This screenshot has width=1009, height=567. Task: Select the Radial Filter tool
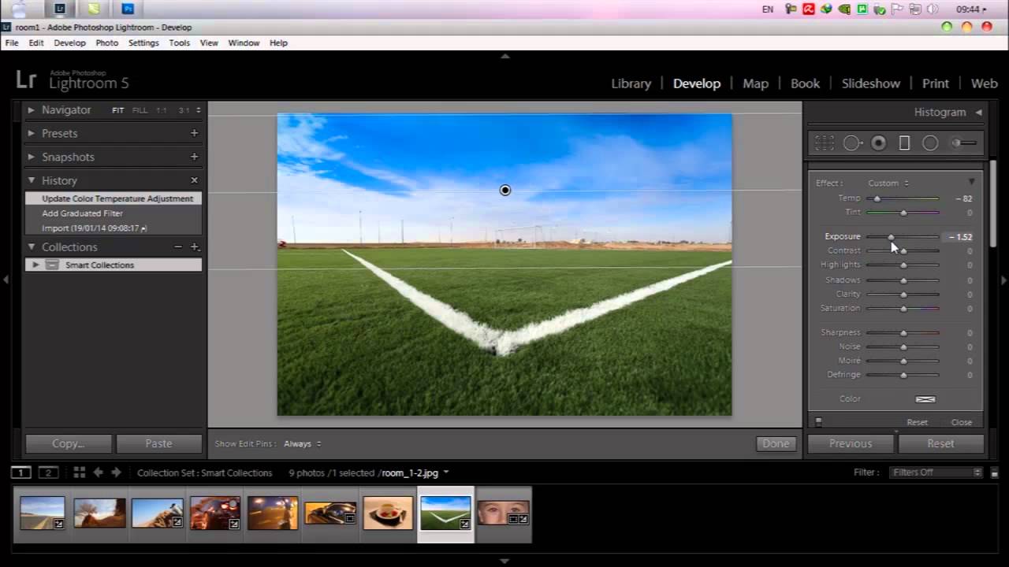point(930,143)
